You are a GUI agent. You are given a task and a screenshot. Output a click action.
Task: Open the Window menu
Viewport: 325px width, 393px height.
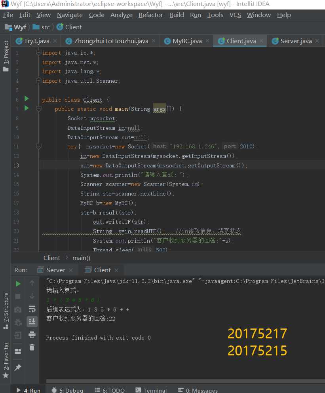coord(259,15)
